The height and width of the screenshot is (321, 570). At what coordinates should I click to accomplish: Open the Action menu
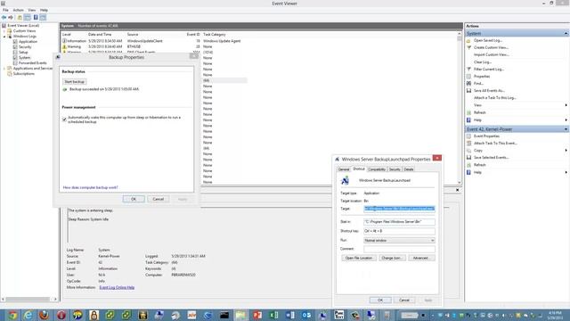(x=18, y=10)
